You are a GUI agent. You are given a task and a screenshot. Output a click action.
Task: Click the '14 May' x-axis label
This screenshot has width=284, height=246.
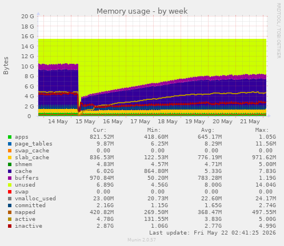[x=58, y=122]
